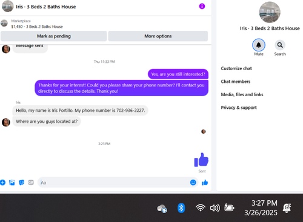Mute the conversation with bell icon

click(259, 45)
